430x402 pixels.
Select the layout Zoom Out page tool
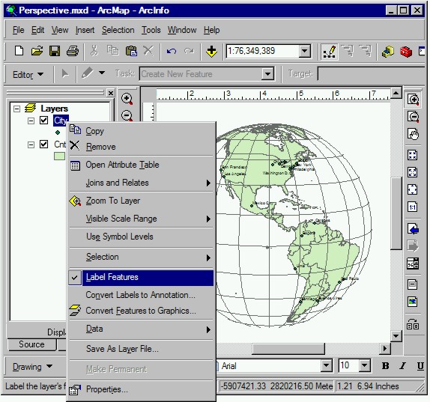(413, 117)
